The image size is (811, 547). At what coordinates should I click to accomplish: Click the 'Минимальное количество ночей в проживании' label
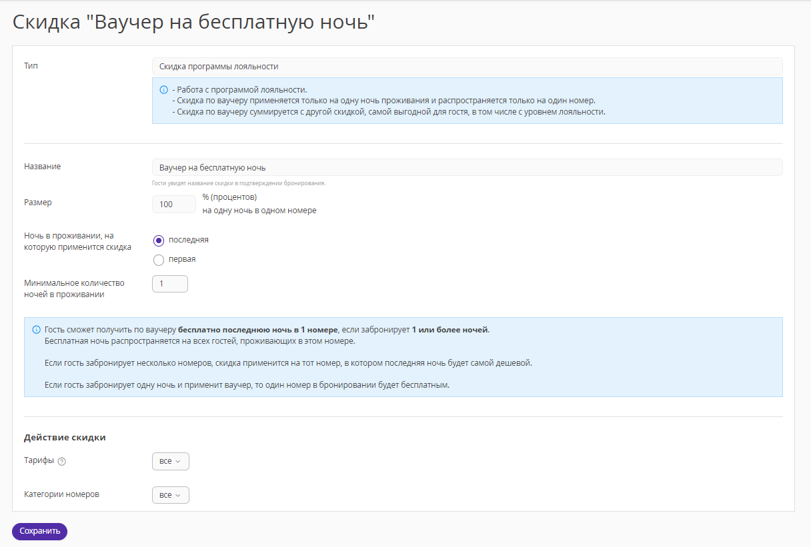click(74, 288)
